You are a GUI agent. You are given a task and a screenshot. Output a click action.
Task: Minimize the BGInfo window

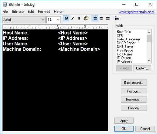[x=124, y=4]
